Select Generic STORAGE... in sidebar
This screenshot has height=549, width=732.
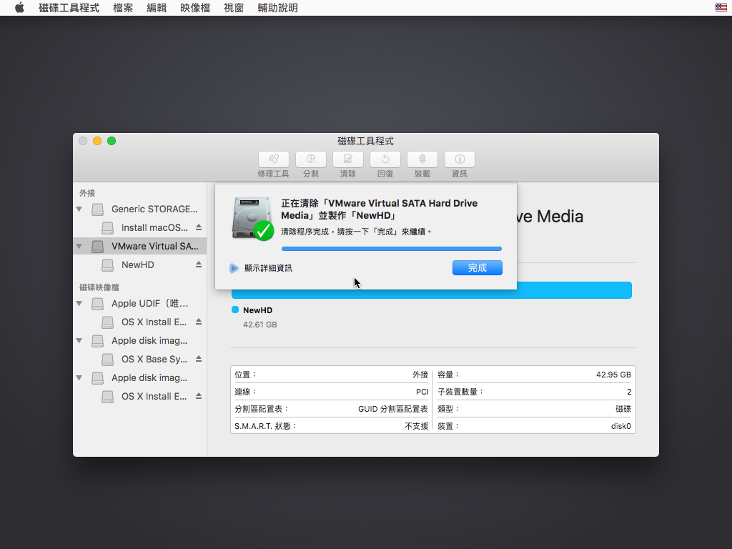(139, 209)
